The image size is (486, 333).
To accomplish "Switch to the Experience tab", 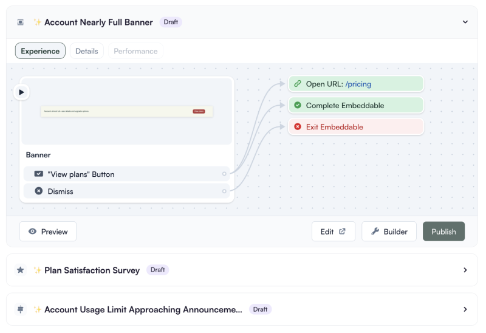I will point(40,51).
